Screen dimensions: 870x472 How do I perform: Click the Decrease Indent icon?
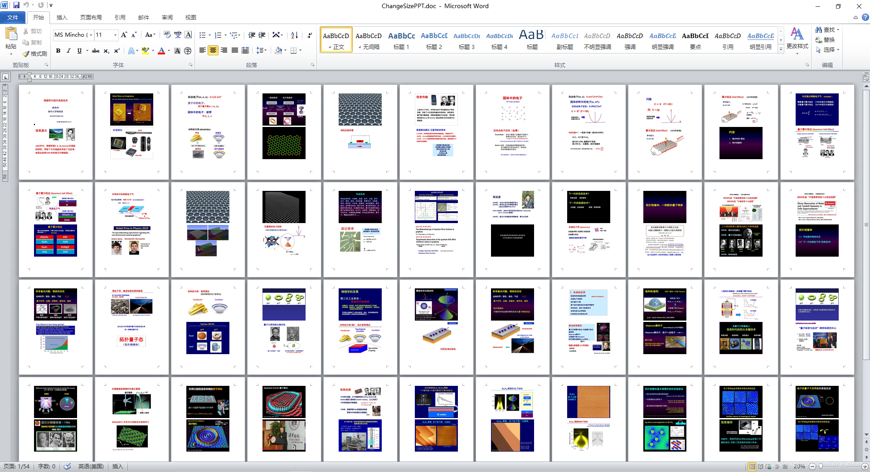point(252,35)
